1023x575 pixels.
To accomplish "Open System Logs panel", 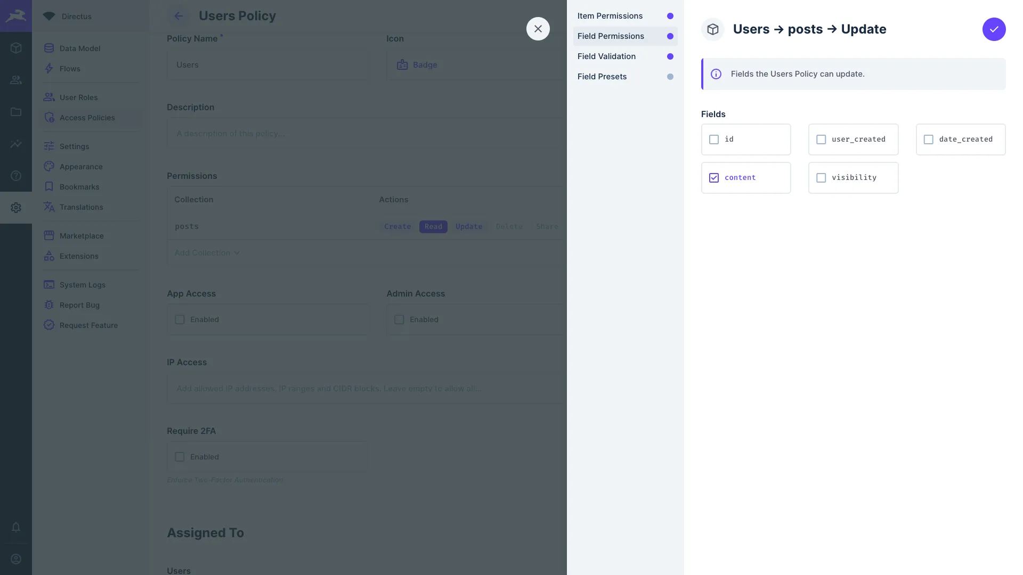I will click(82, 284).
